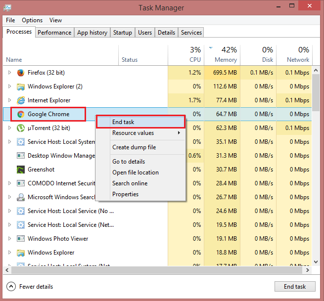The image size is (324, 301).
Task: Expand the Firefox (32 bit) process group
Action: tap(9, 73)
